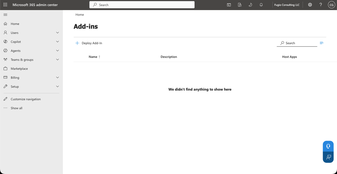337x174 pixels.
Task: Focus the top global Search box
Action: [x=142, y=5]
